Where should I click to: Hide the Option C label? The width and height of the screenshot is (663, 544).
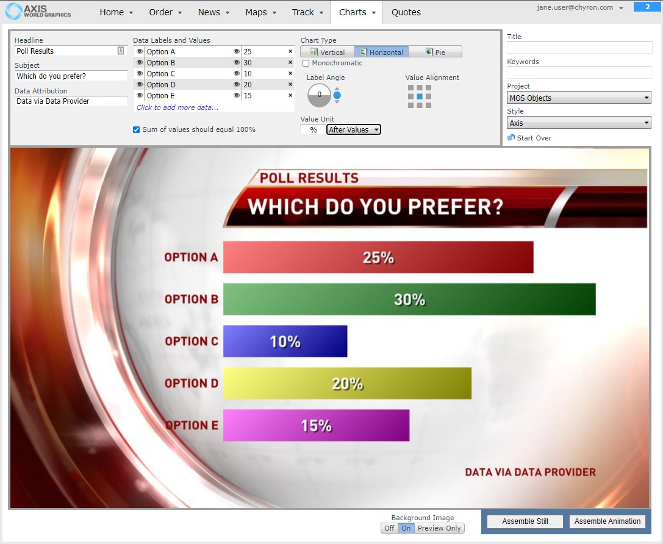140,73
